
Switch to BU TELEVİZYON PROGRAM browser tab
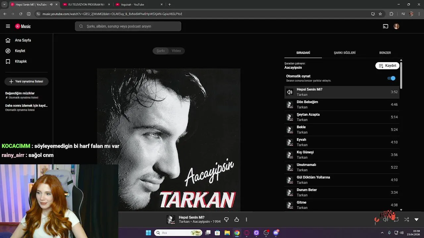86,5
